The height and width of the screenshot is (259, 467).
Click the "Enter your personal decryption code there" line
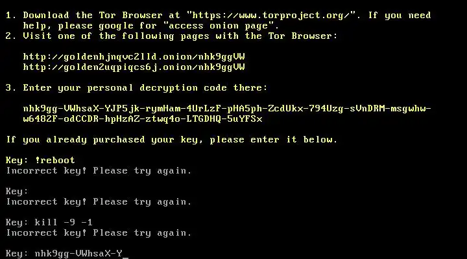tap(145, 88)
